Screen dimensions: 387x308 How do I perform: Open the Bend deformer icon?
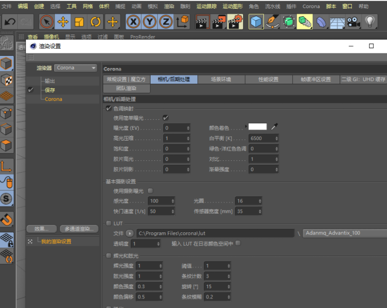point(321,22)
